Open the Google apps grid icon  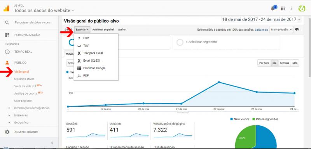click(x=283, y=8)
